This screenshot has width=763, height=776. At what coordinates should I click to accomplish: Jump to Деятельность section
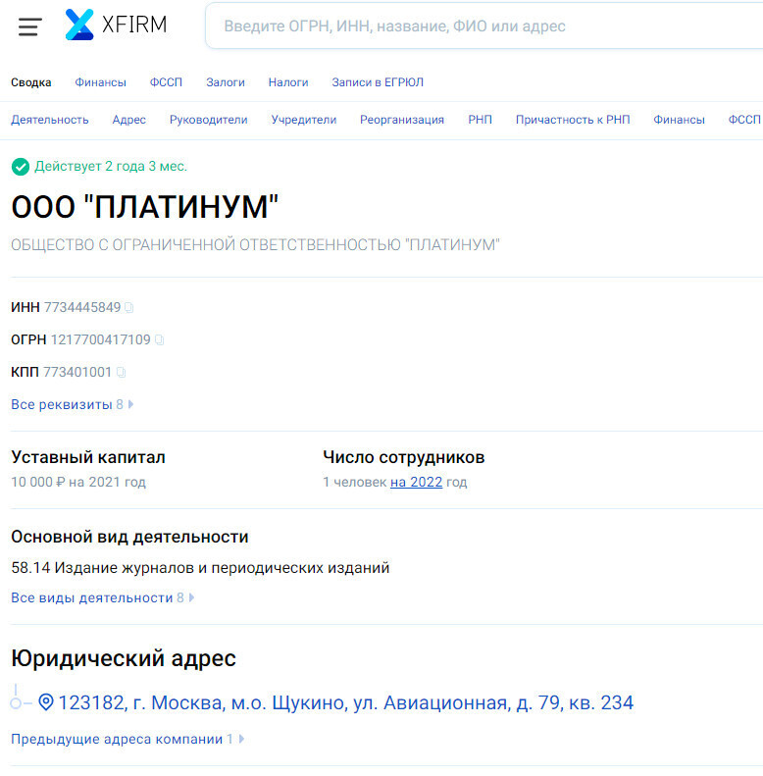tap(49, 120)
